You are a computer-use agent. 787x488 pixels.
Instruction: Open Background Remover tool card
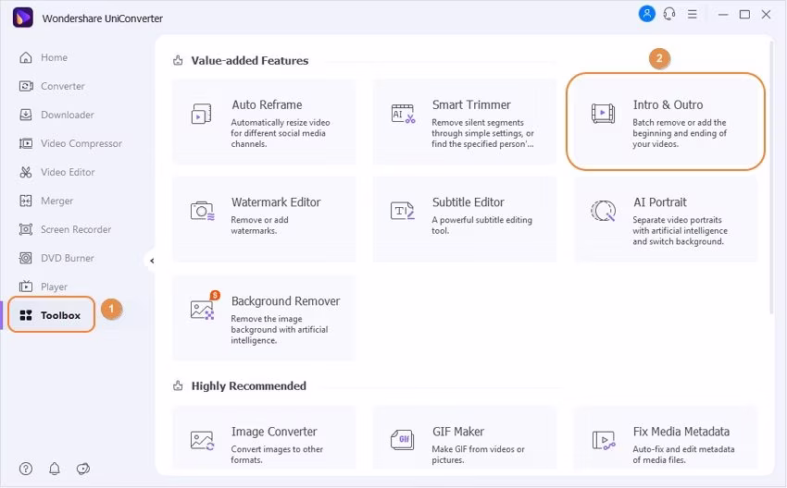pos(264,318)
